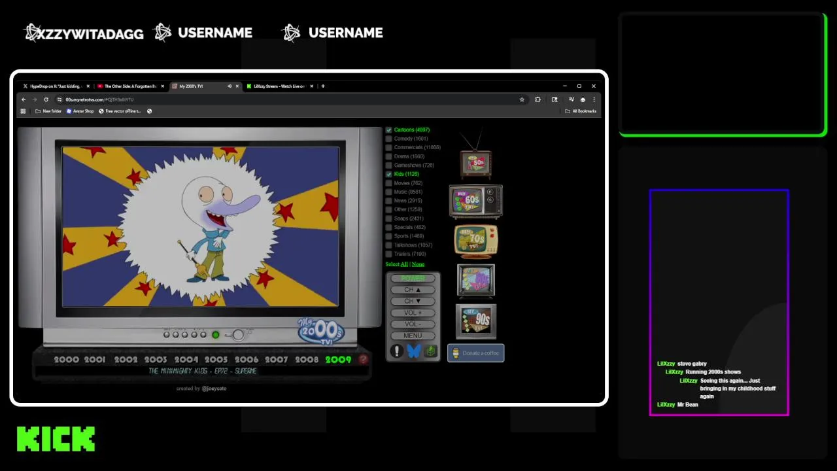Check the Sports category checkbox
This screenshot has height=471, width=837.
click(x=388, y=236)
